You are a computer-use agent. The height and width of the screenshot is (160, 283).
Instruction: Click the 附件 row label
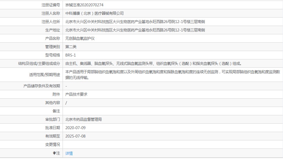(56, 94)
